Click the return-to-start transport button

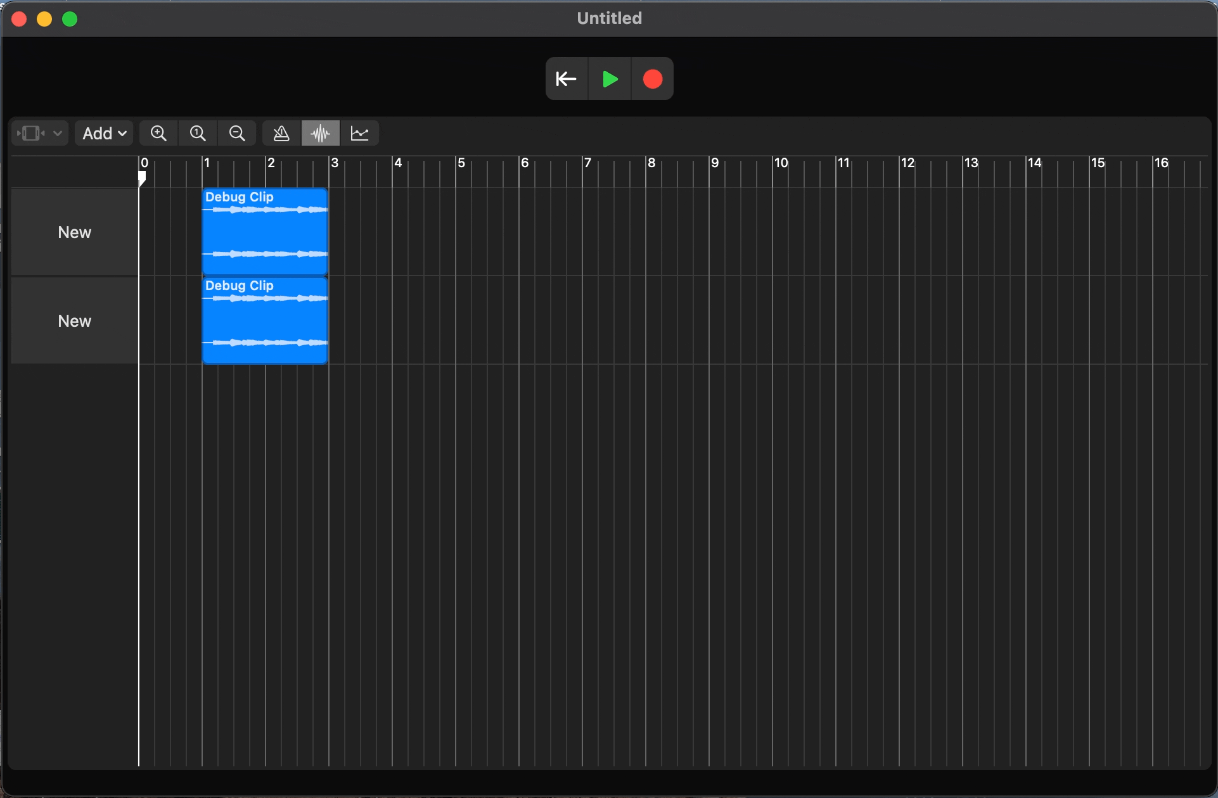pyautogui.click(x=567, y=79)
